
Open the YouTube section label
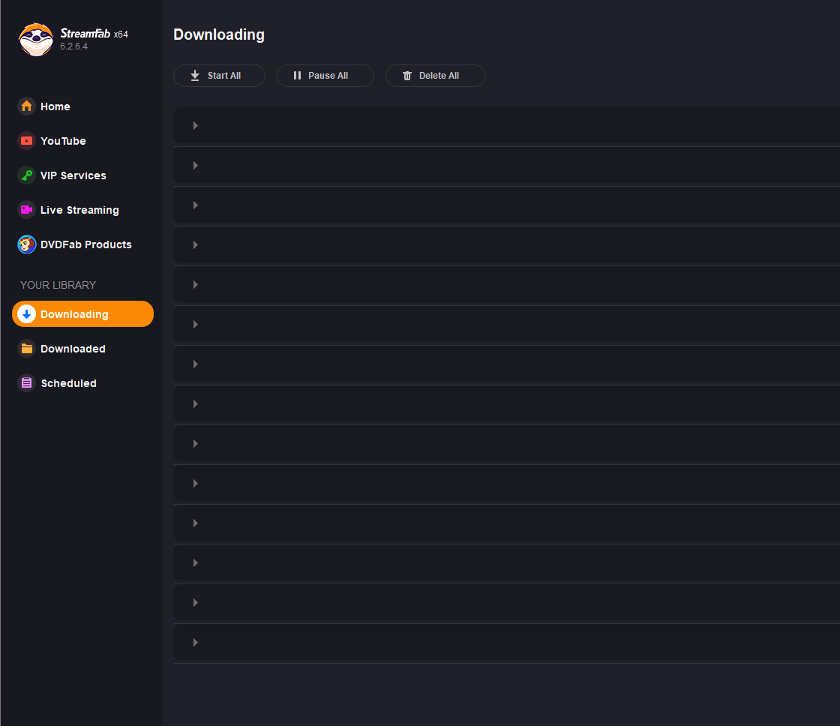coord(63,141)
